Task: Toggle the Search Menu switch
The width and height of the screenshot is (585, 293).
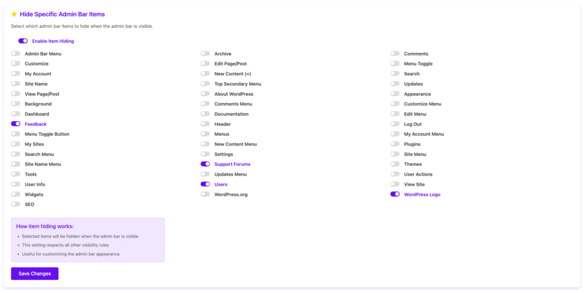Action: click(x=15, y=154)
